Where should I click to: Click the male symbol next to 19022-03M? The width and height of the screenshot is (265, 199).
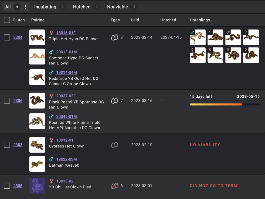51,159
